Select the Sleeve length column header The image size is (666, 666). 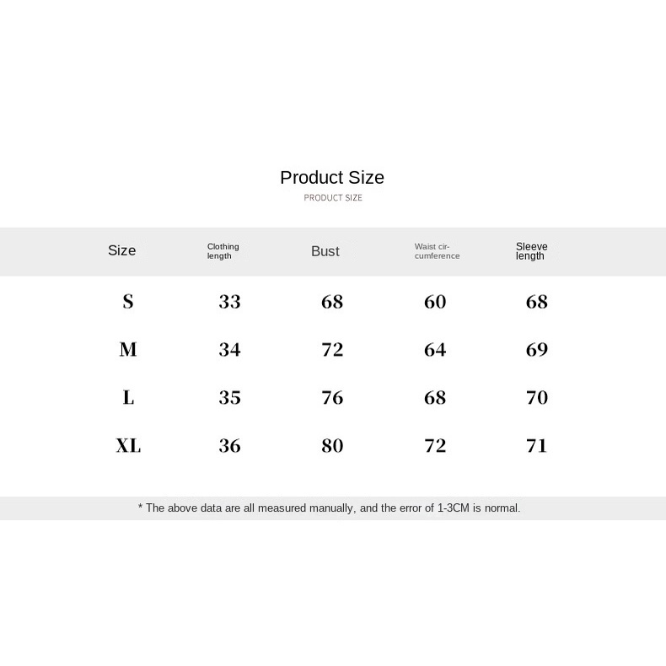(532, 251)
